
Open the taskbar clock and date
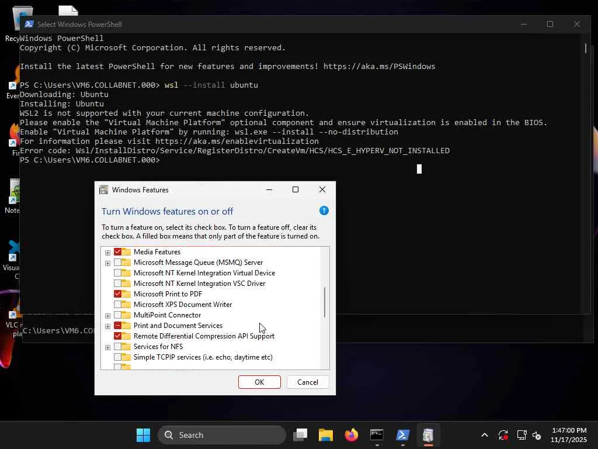tap(569, 435)
